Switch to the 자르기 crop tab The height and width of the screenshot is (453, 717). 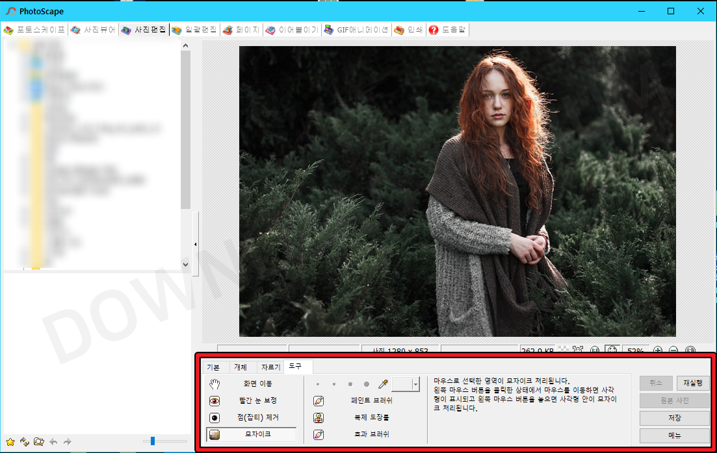click(270, 367)
